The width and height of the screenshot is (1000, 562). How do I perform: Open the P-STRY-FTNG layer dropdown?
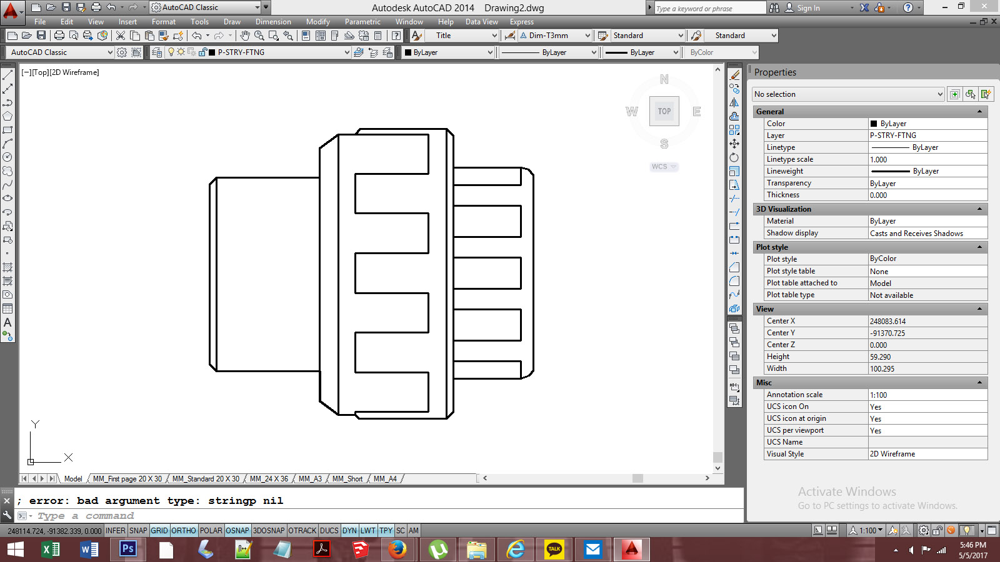(x=347, y=52)
